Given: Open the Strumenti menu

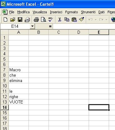Looking at the screenshot, I should pyautogui.click(x=88, y=12).
